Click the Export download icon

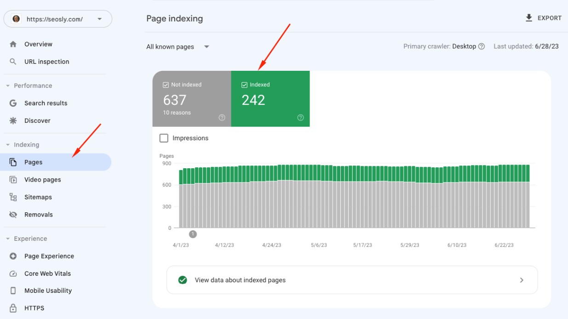click(x=528, y=17)
